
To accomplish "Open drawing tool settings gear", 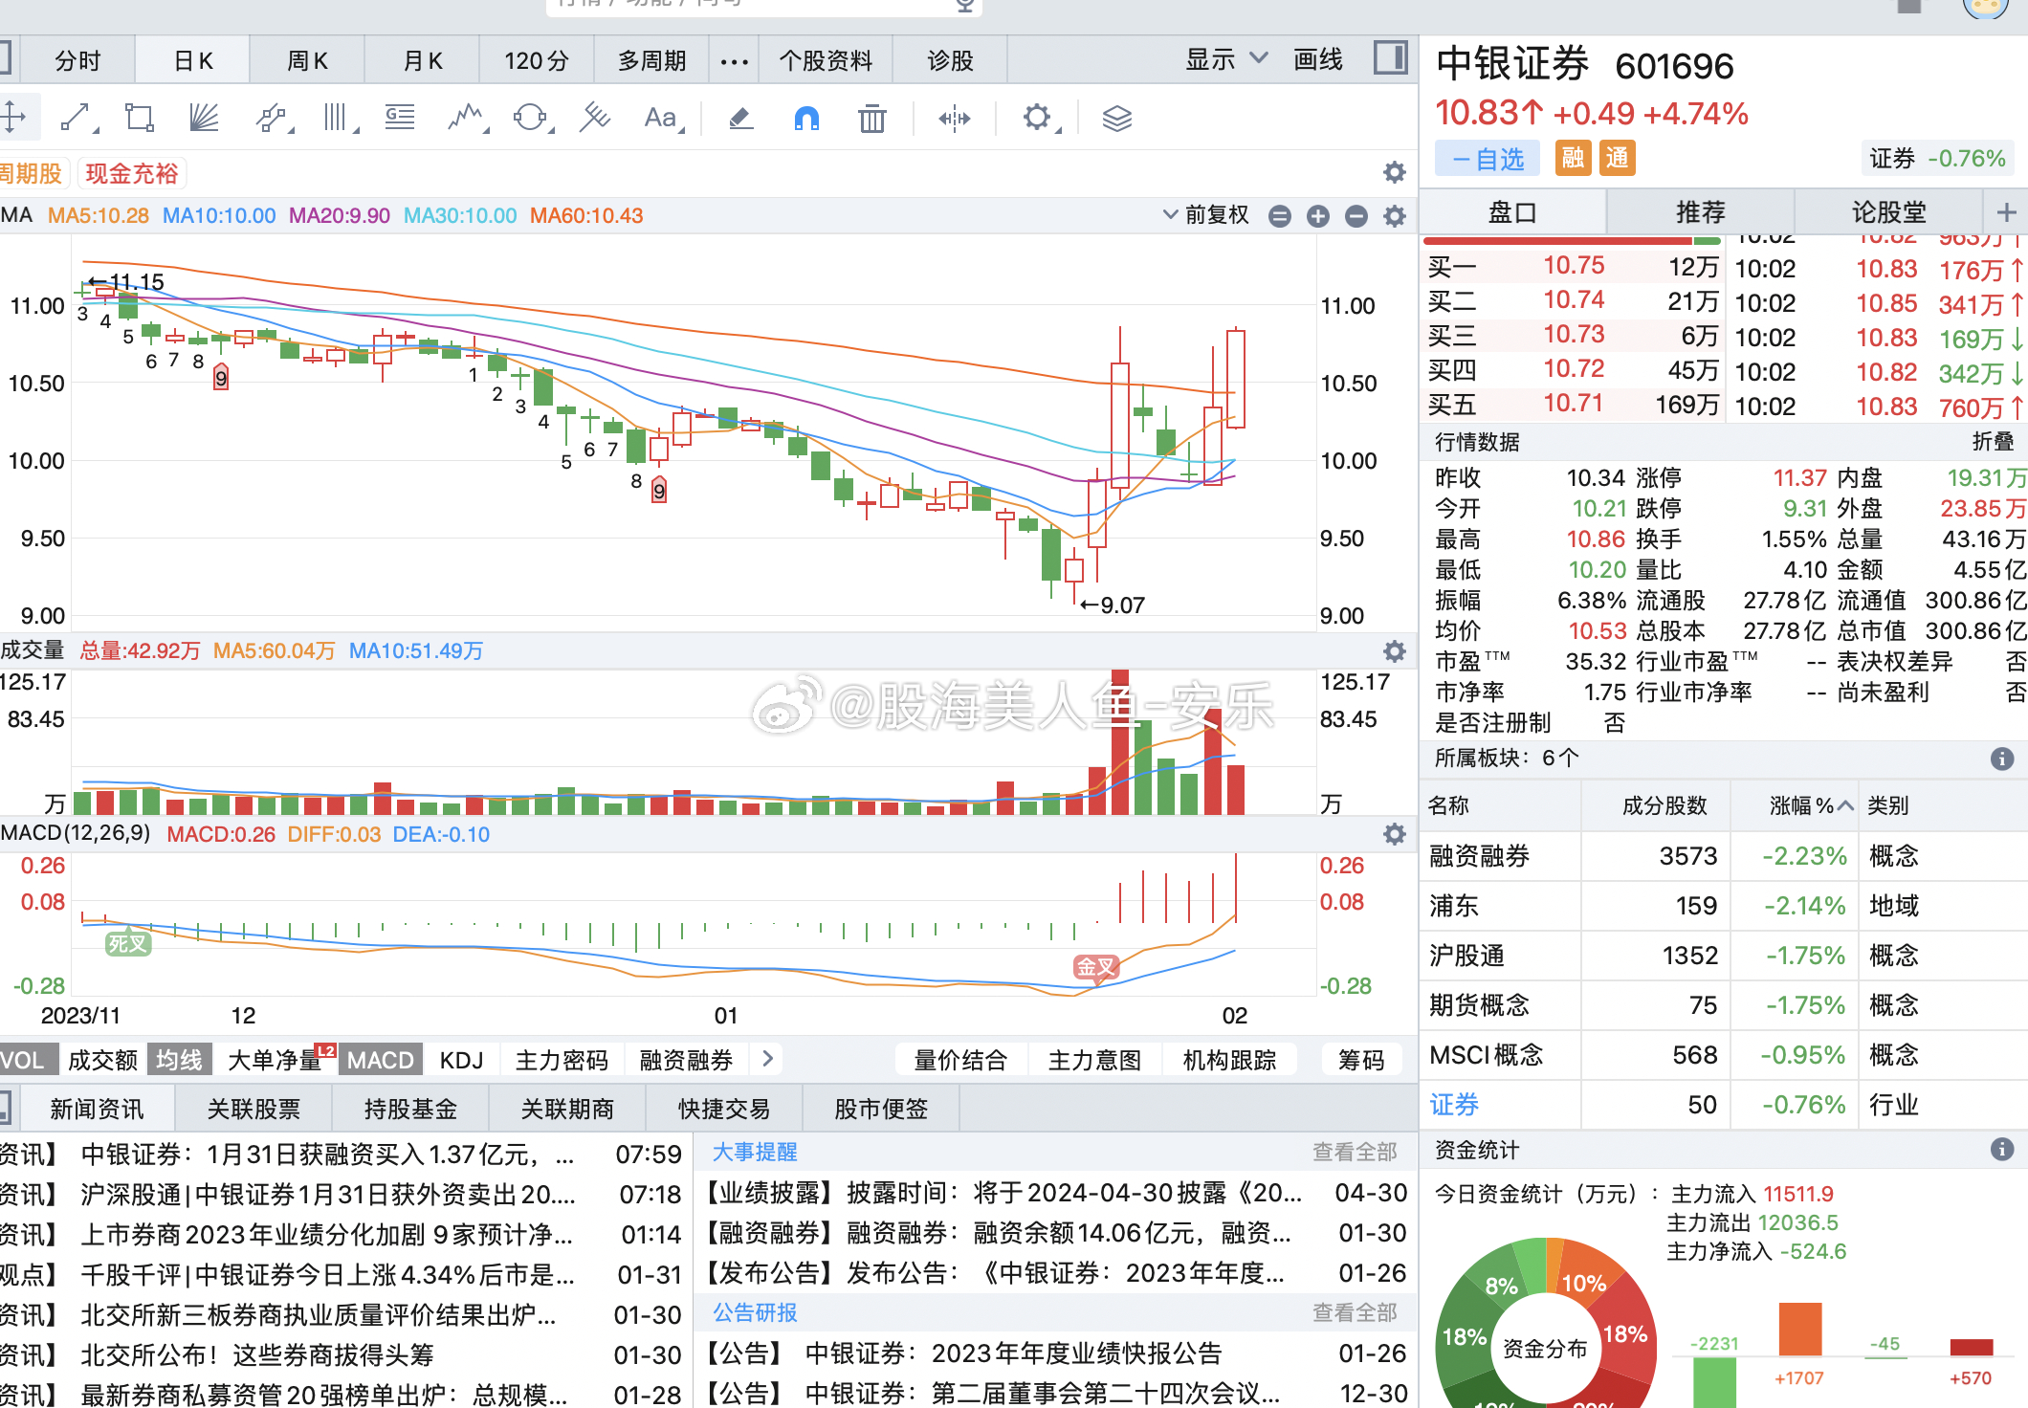I will 1038,118.
